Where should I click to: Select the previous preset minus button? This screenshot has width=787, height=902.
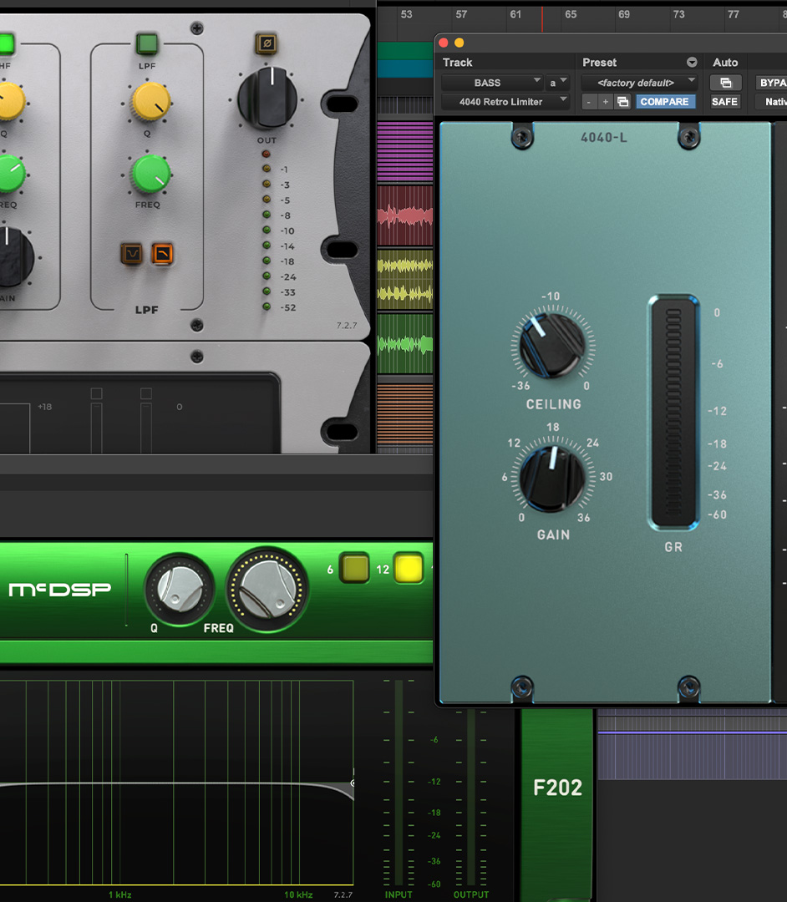588,102
